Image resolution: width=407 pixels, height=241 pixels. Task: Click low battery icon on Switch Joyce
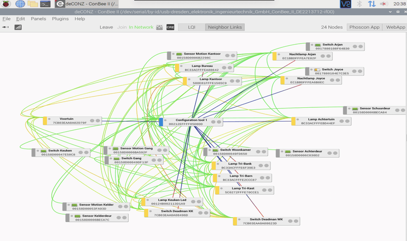[x=317, y=70]
